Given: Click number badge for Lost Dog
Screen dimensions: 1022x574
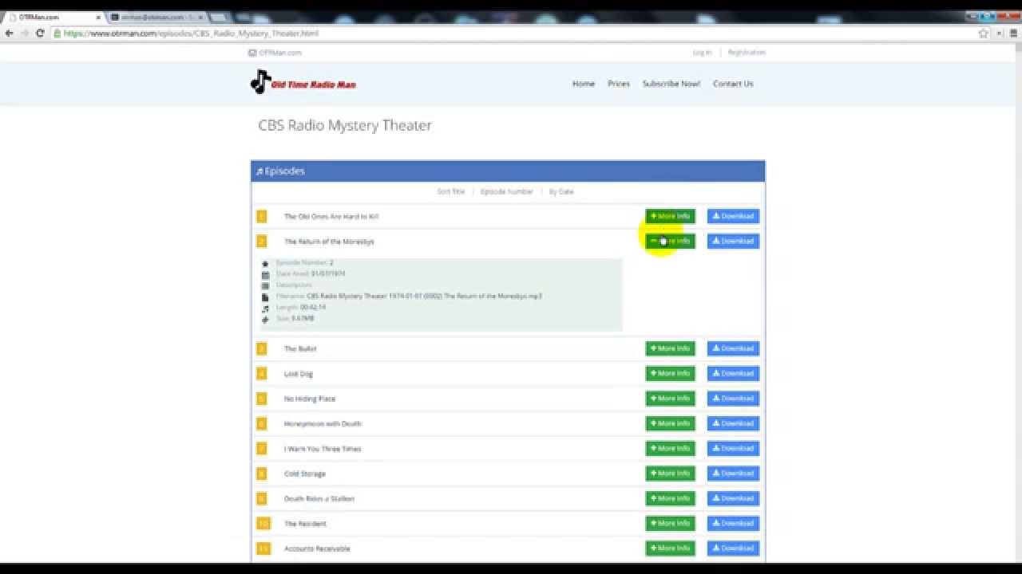Looking at the screenshot, I should [x=262, y=373].
